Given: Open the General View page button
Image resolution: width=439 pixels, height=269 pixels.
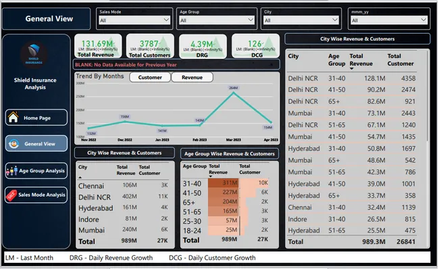Looking at the screenshot, I should click(36, 143).
